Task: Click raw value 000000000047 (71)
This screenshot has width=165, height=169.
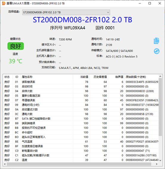Action: [x=138, y=151]
